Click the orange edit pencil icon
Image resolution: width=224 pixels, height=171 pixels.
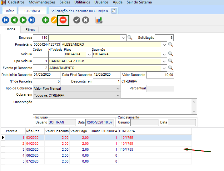(54, 20)
